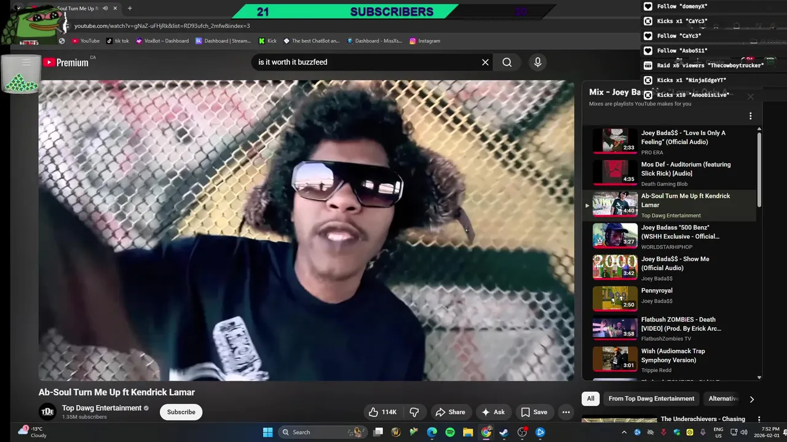Image resolution: width=787 pixels, height=442 pixels.
Task: Open the World of Warcraft taskbar icon
Action: tap(396, 432)
